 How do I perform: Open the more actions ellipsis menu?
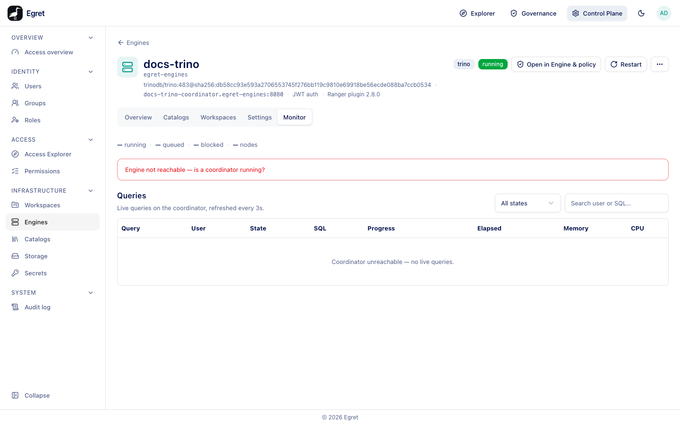660,64
